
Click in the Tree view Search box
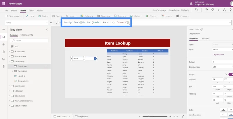(x=29, y=41)
